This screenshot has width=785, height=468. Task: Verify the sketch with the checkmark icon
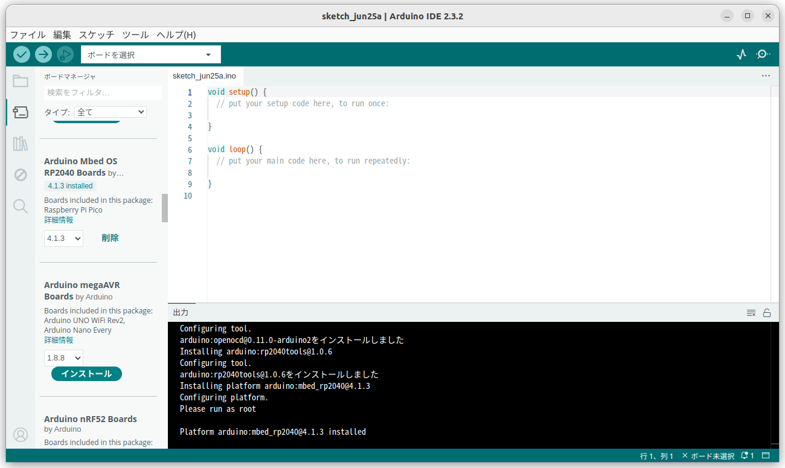(x=21, y=54)
